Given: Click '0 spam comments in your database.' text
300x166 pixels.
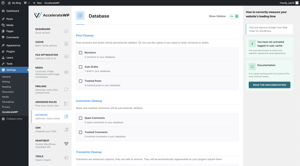Looking at the screenshot, I should pos(104,122).
